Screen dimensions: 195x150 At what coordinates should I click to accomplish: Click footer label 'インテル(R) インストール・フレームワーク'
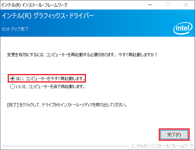click(x=162, y=146)
